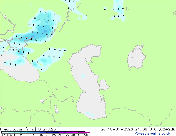Click the '50' legend scale label
176x136 pixels.
[x=86, y=135]
